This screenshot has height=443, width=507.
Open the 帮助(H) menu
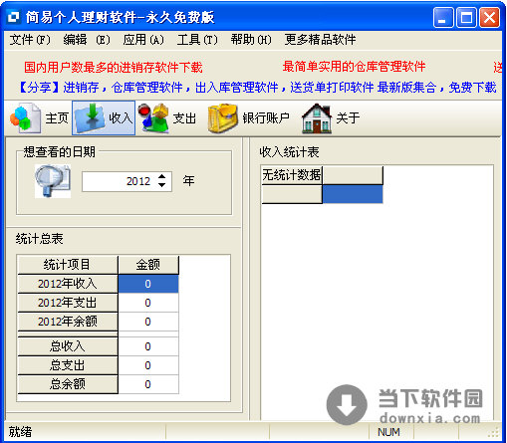(x=251, y=40)
